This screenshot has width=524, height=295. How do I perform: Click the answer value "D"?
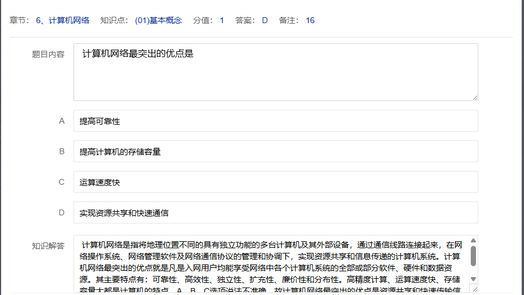tap(265, 21)
